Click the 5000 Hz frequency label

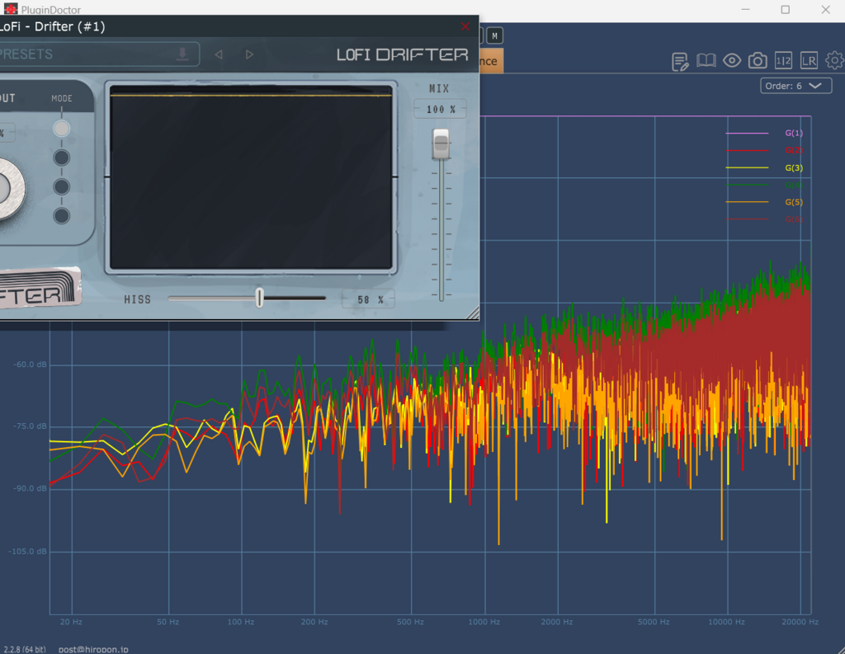click(654, 622)
